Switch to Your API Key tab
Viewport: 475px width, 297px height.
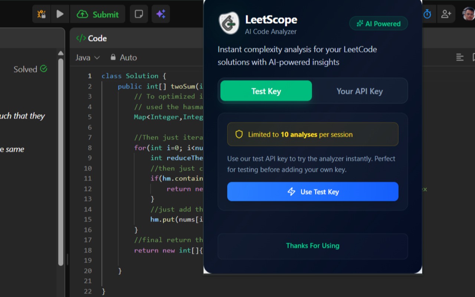point(360,91)
